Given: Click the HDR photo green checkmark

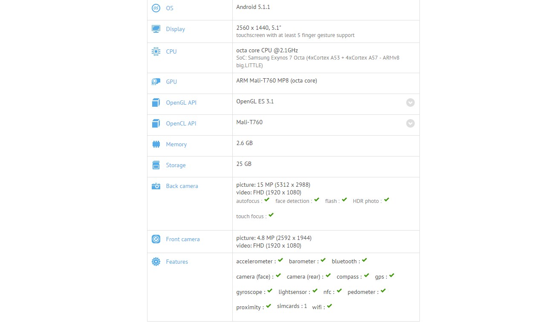Looking at the screenshot, I should pyautogui.click(x=386, y=200).
